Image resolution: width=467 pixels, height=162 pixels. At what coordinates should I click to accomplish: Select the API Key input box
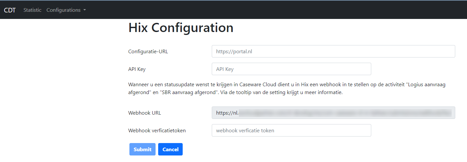click(292, 69)
